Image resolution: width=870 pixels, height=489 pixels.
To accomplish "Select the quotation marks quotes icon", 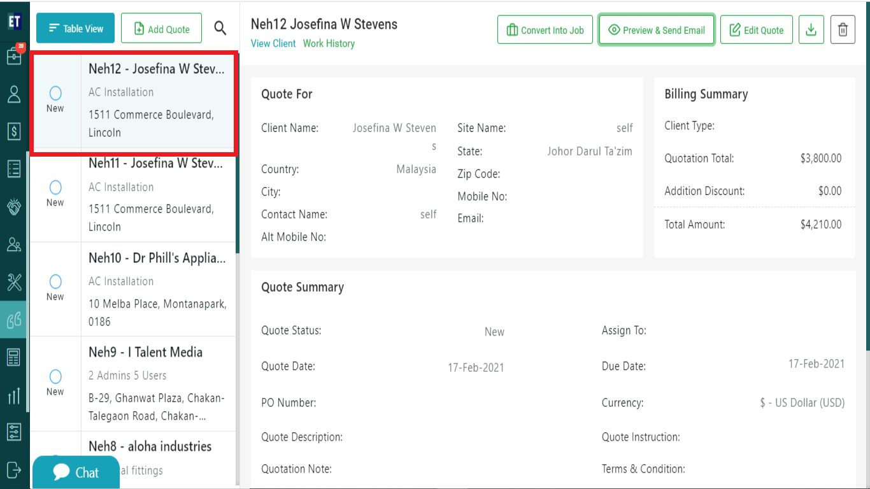I will tap(14, 319).
